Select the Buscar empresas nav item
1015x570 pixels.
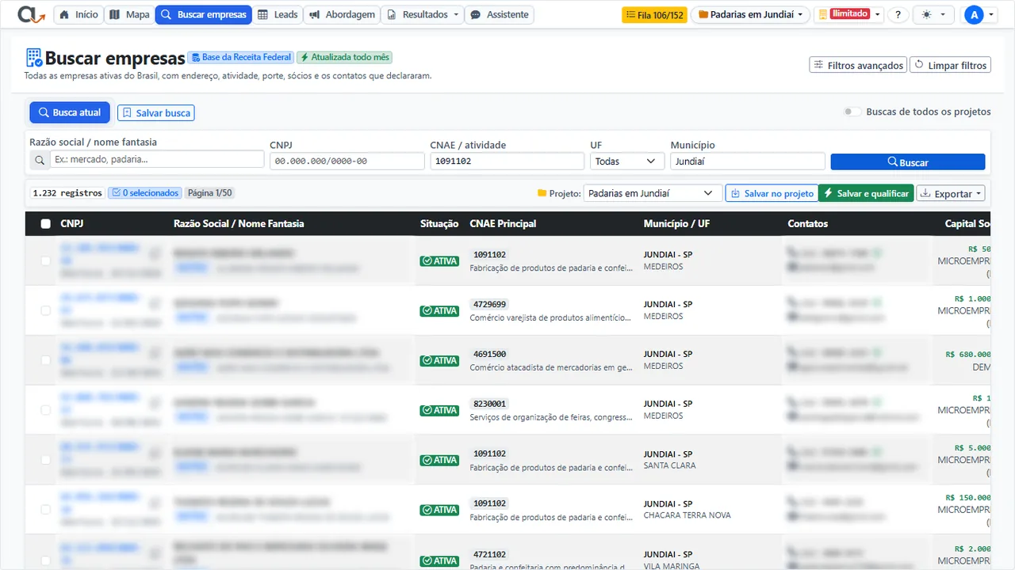203,14
